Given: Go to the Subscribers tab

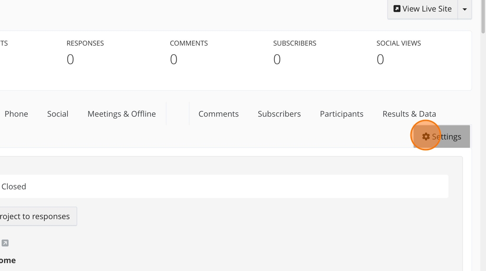Looking at the screenshot, I should click(x=279, y=114).
